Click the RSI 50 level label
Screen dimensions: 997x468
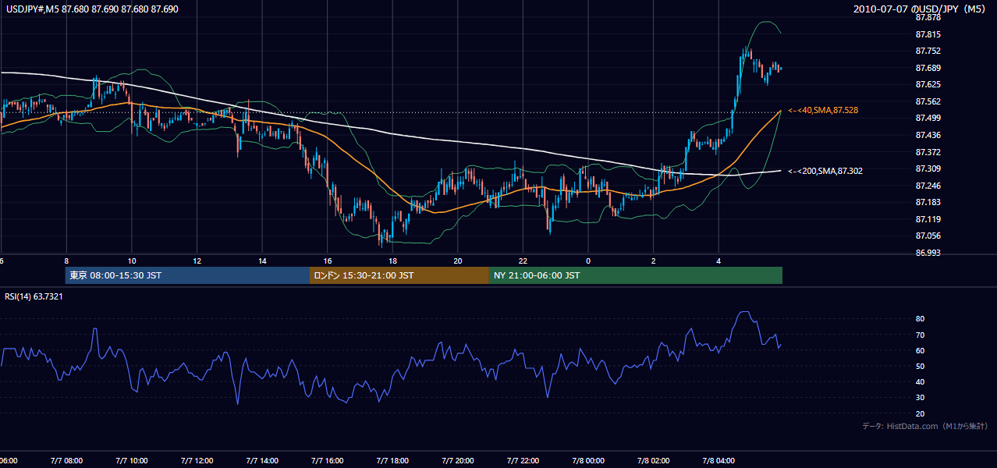pos(920,366)
